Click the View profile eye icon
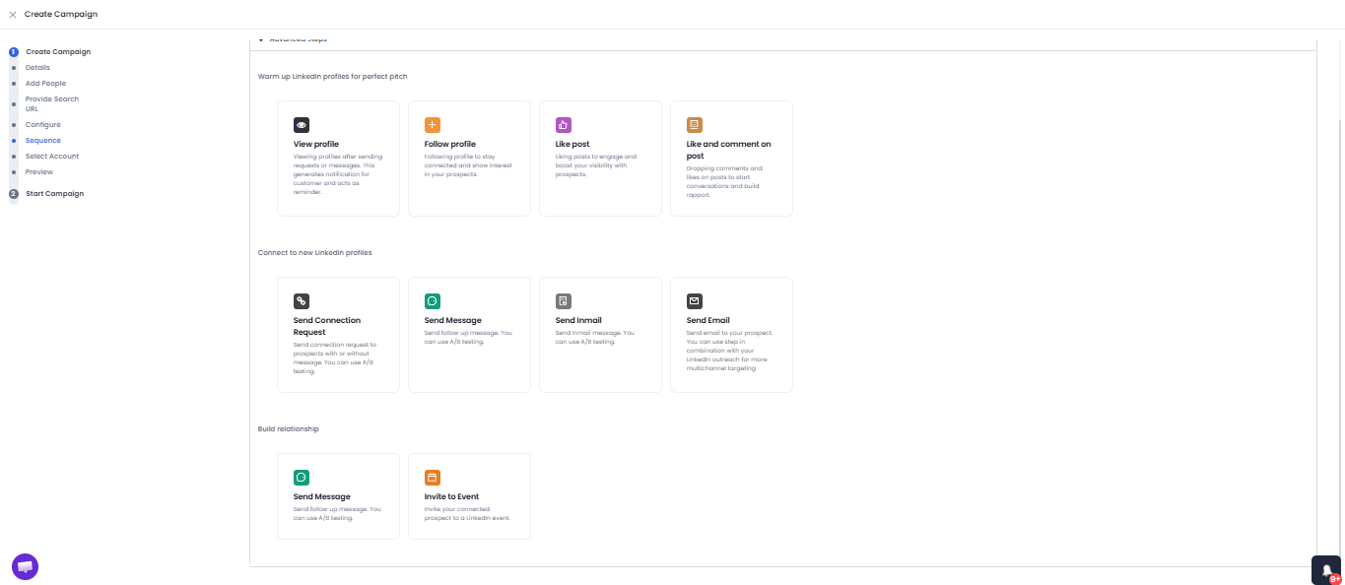 (302, 125)
